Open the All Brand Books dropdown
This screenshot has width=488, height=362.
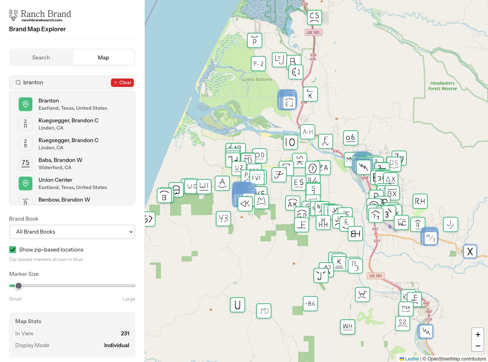pos(72,232)
